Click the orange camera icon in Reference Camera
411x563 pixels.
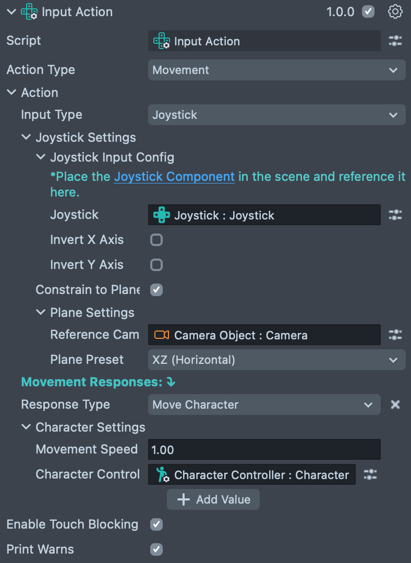162,335
